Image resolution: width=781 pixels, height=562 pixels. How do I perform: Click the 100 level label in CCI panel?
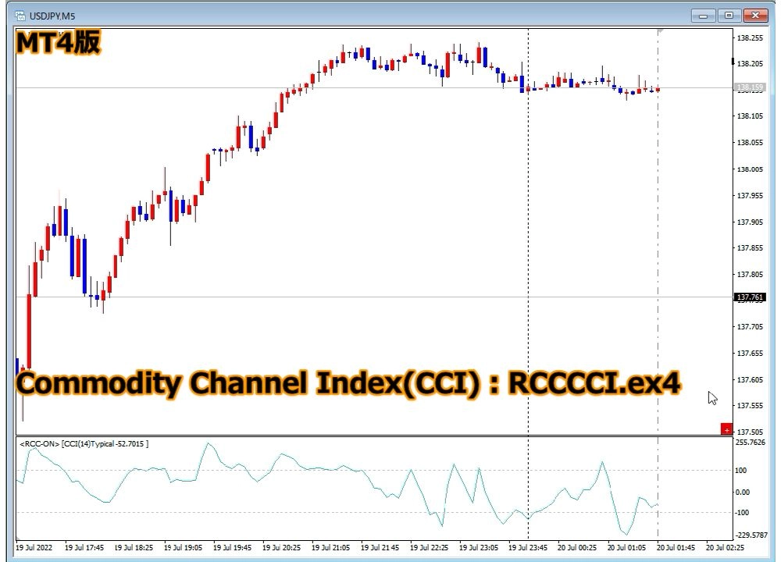pos(740,469)
